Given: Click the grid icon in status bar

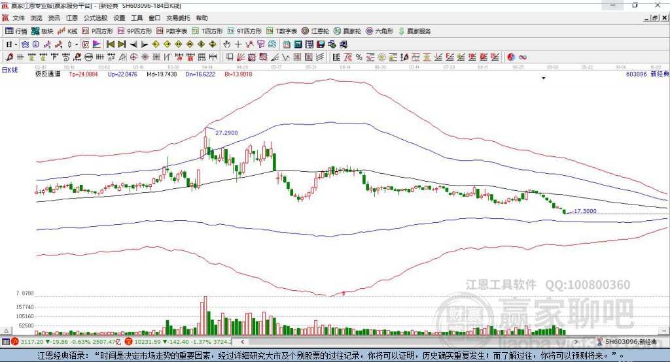Looking at the screenshot, I should pyautogui.click(x=5, y=342).
